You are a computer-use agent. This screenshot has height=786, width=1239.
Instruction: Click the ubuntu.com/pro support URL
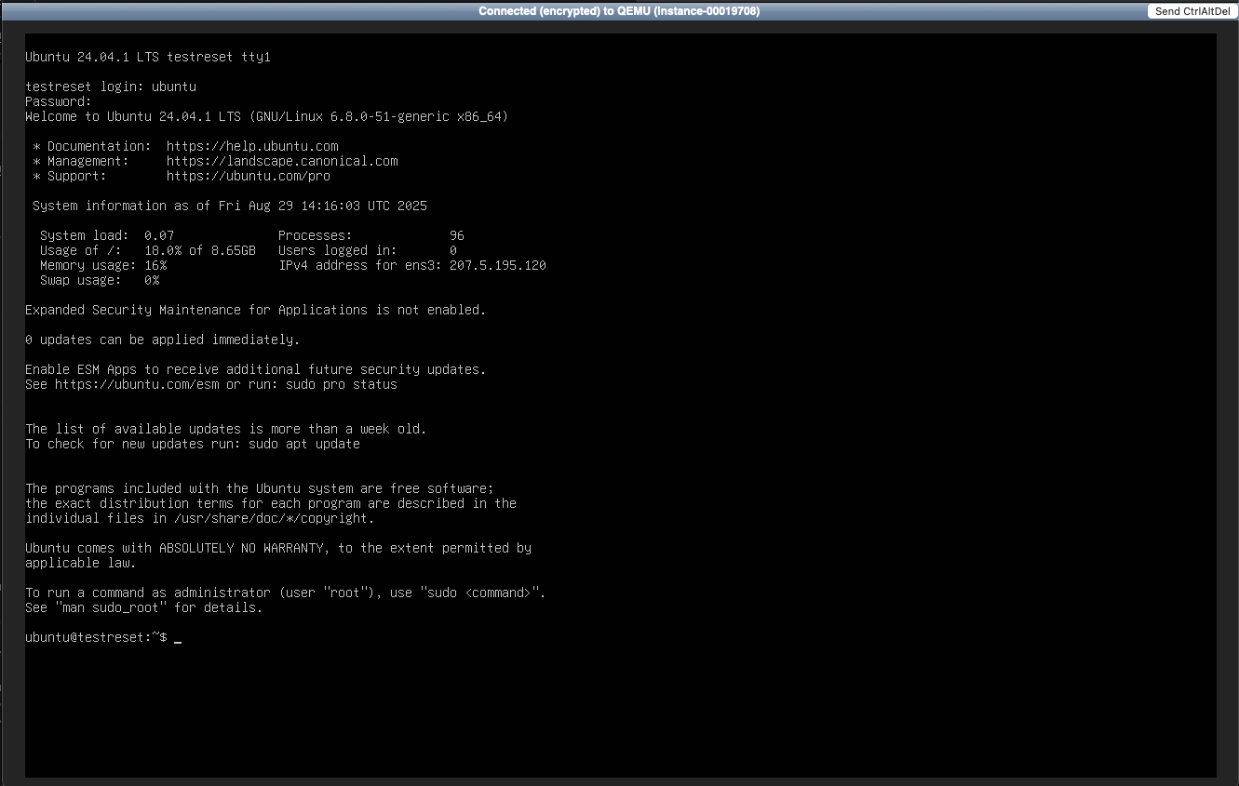coord(249,176)
